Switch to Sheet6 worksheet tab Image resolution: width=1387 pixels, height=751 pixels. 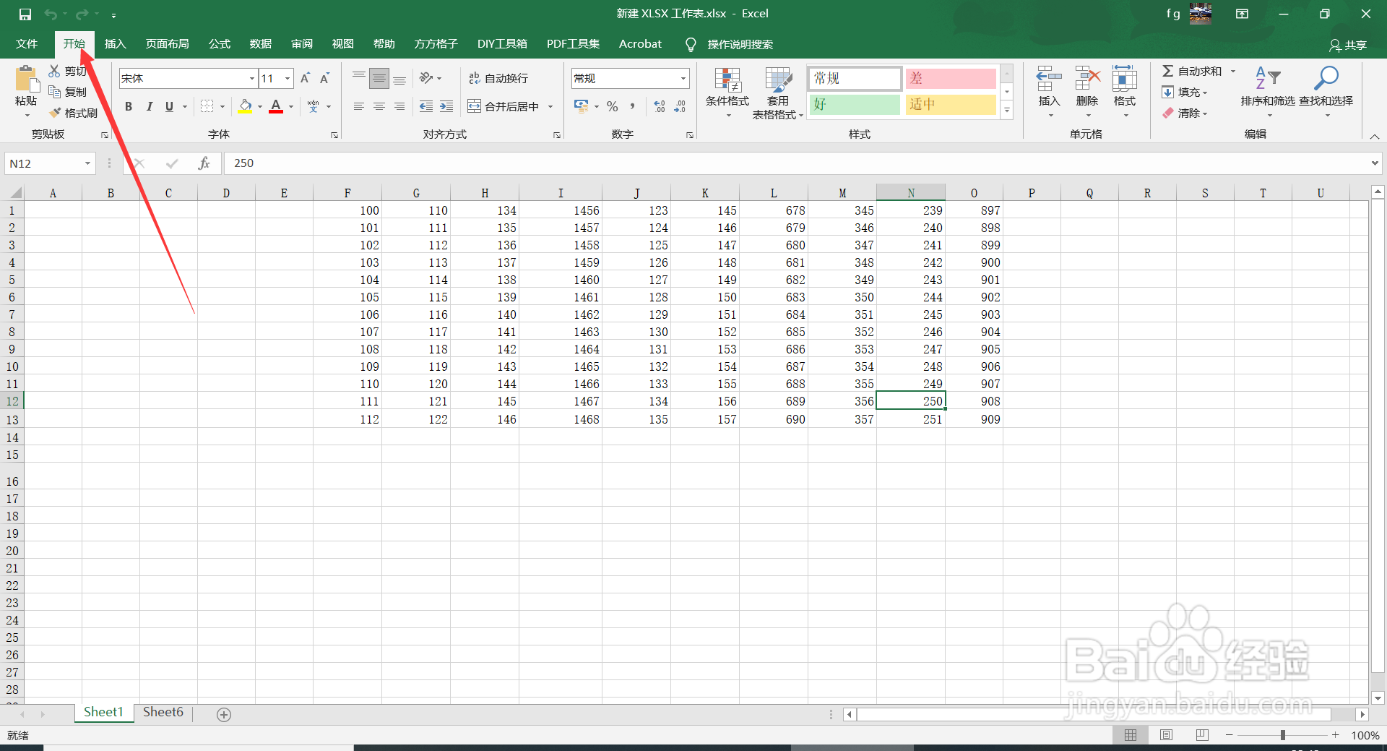pos(163,712)
